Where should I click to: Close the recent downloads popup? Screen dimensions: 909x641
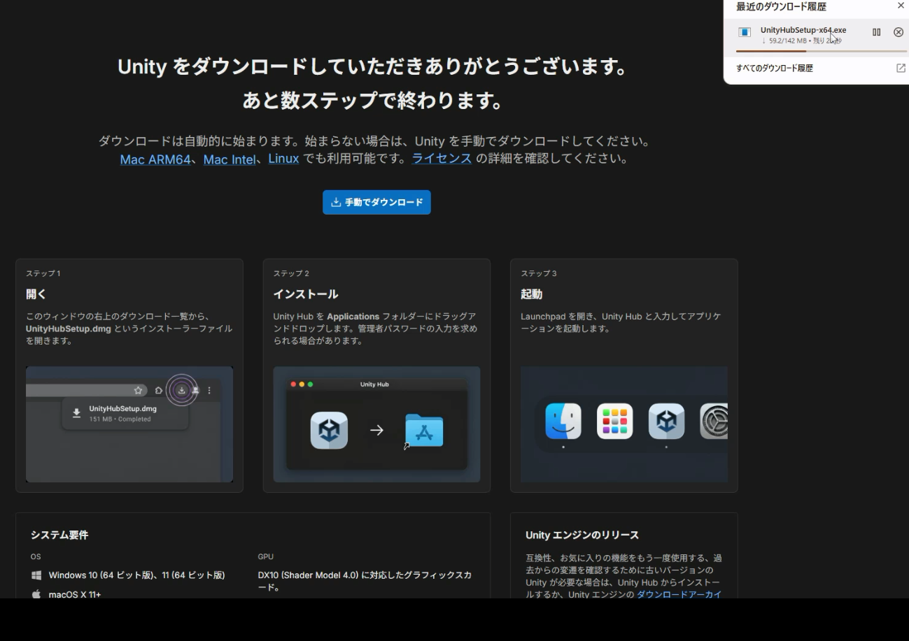pos(901,6)
